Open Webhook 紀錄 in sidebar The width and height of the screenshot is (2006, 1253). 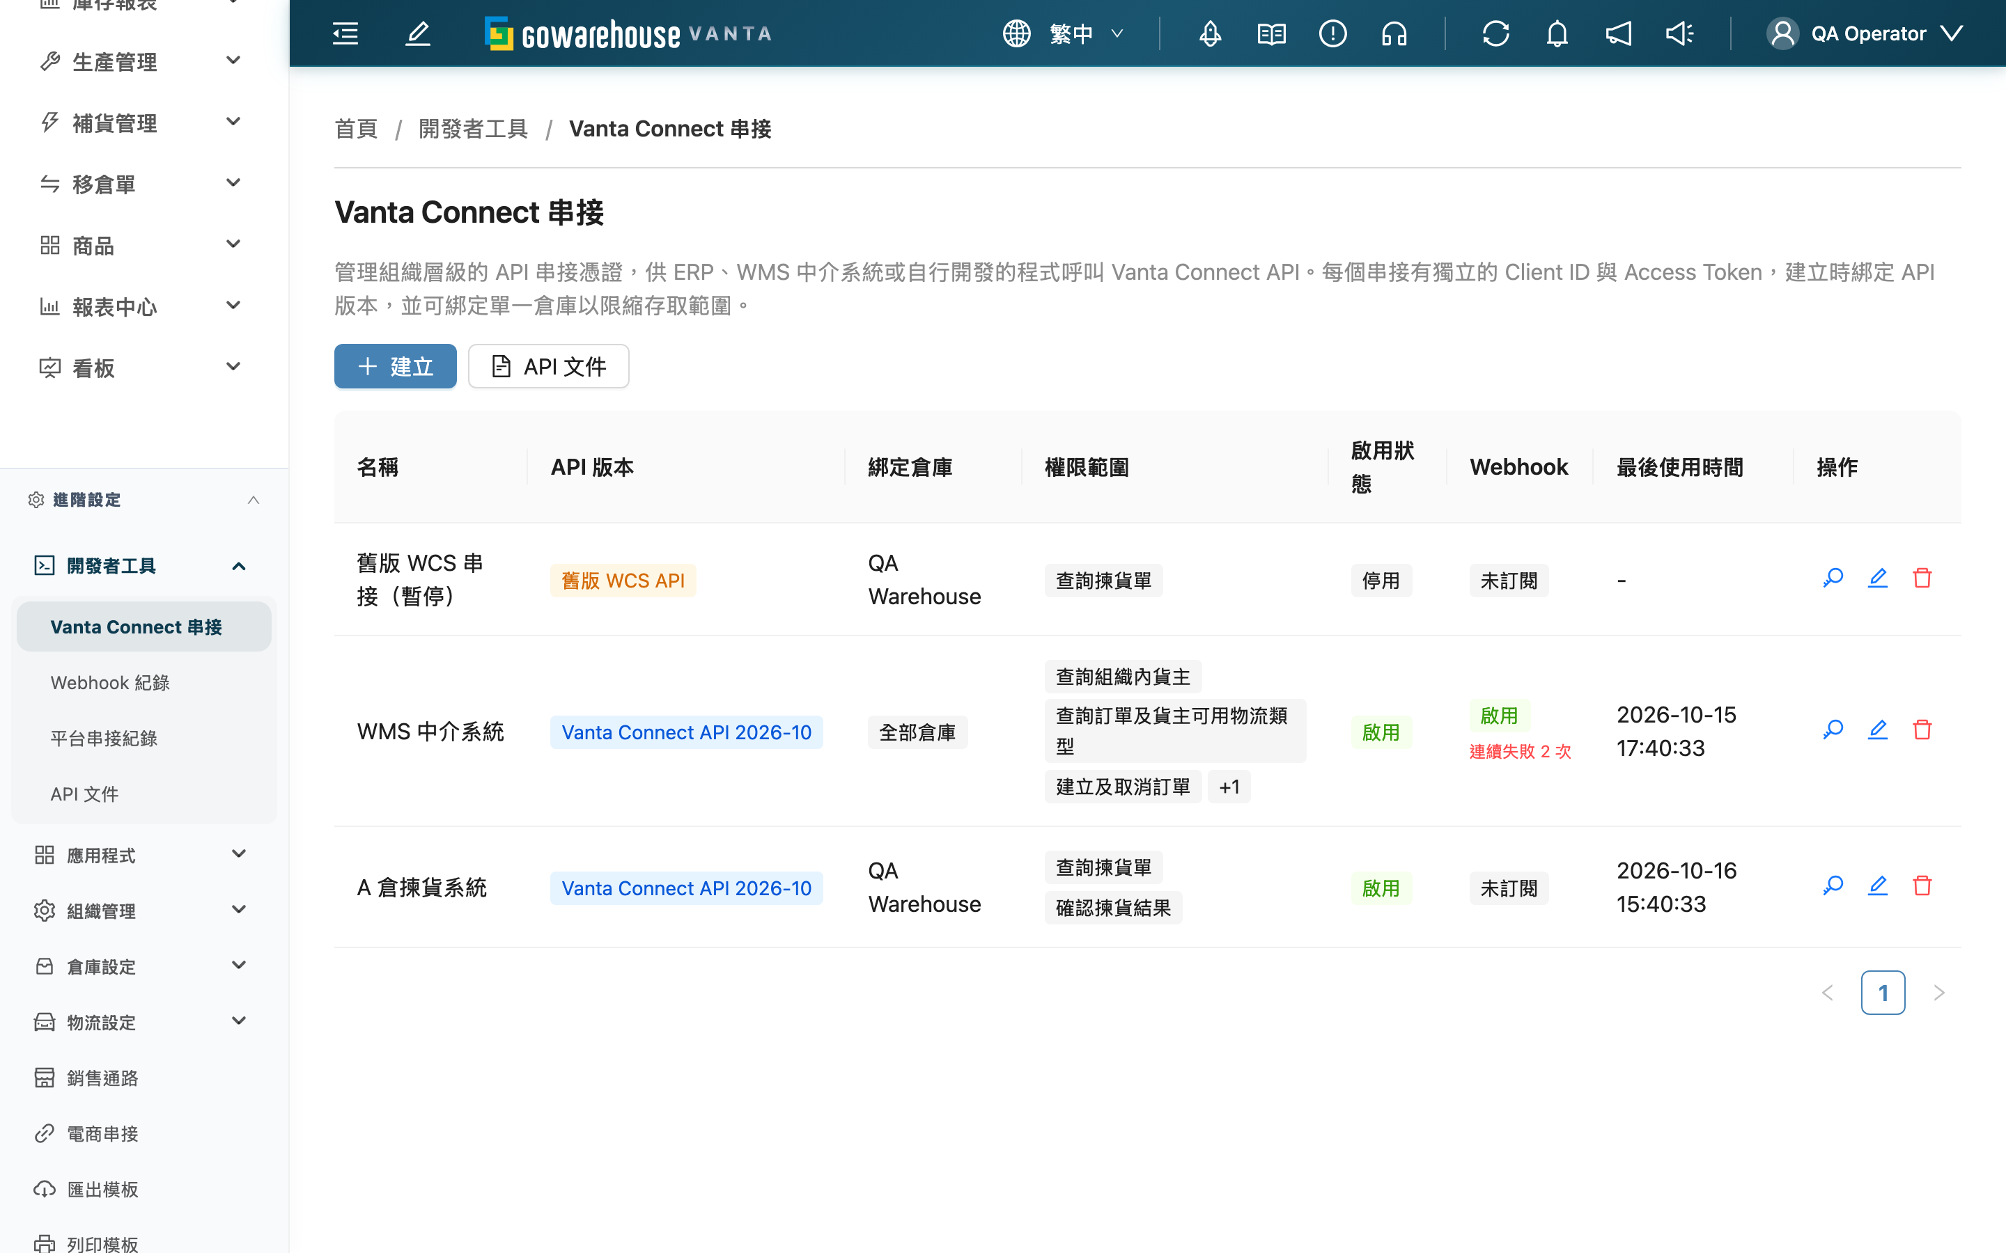pos(144,682)
